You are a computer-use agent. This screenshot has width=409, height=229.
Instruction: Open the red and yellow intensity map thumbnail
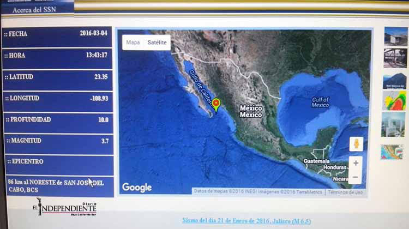pos(394,101)
